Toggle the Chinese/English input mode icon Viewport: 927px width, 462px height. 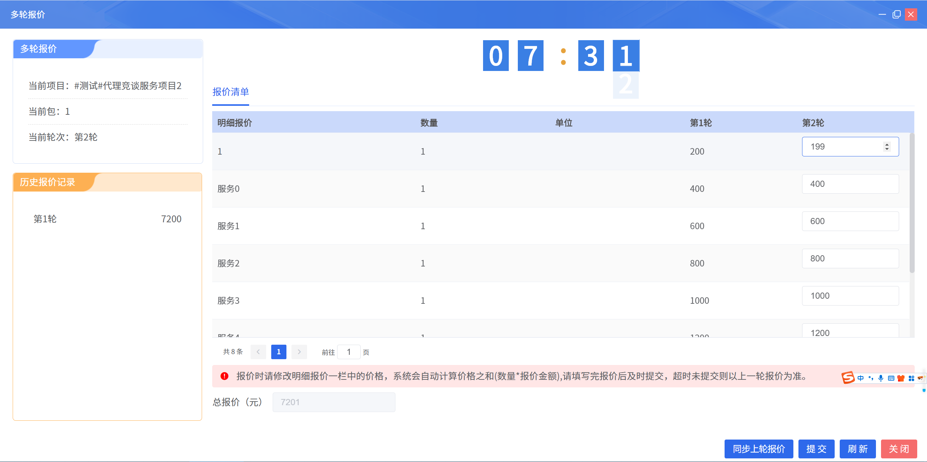(861, 378)
